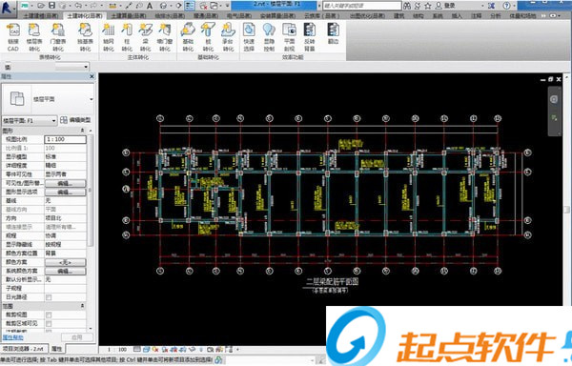Image resolution: width=572 pixels, height=366 pixels.
Task: Toggle the 裁剪区域可见 checkbox
Action: coord(49,323)
